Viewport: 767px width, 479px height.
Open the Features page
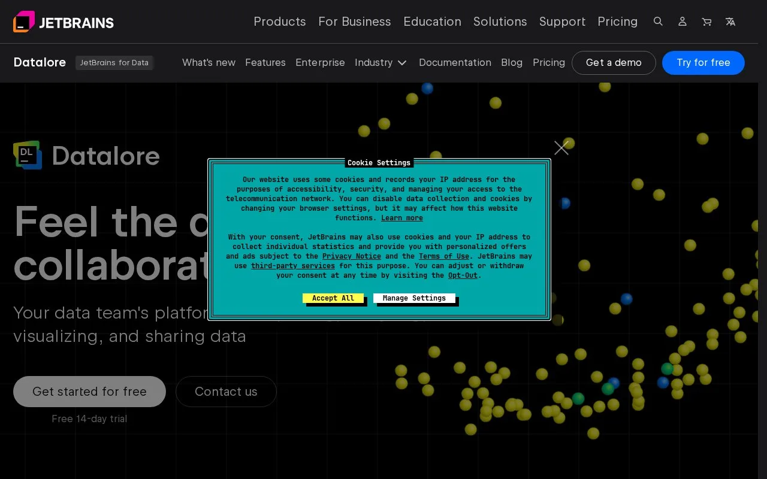[x=265, y=62]
